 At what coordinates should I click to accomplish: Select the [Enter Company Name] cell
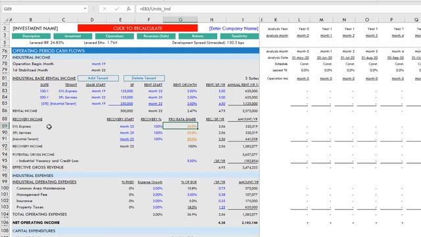[x=234, y=28]
